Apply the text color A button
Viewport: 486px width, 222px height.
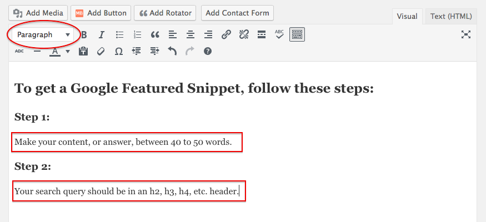(x=55, y=52)
